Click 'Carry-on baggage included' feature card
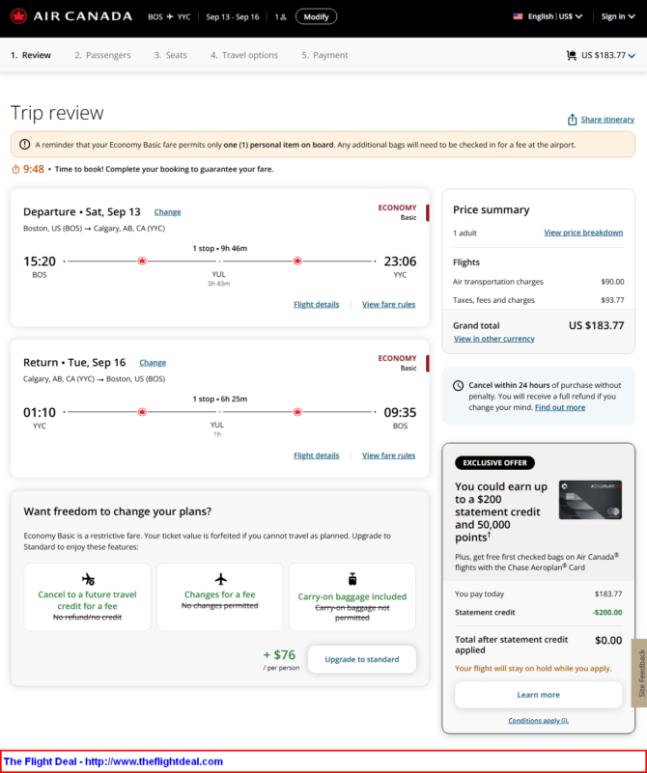 pos(352,597)
